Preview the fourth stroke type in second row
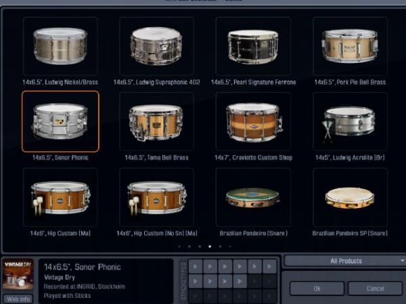Image resolution: width=406 pixels, height=304 pixels. (x=240, y=281)
